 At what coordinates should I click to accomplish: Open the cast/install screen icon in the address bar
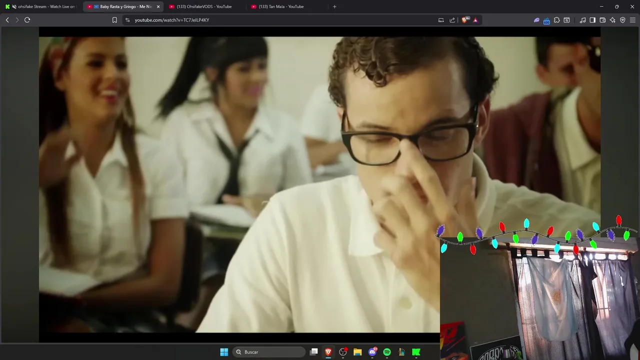[x=441, y=20]
